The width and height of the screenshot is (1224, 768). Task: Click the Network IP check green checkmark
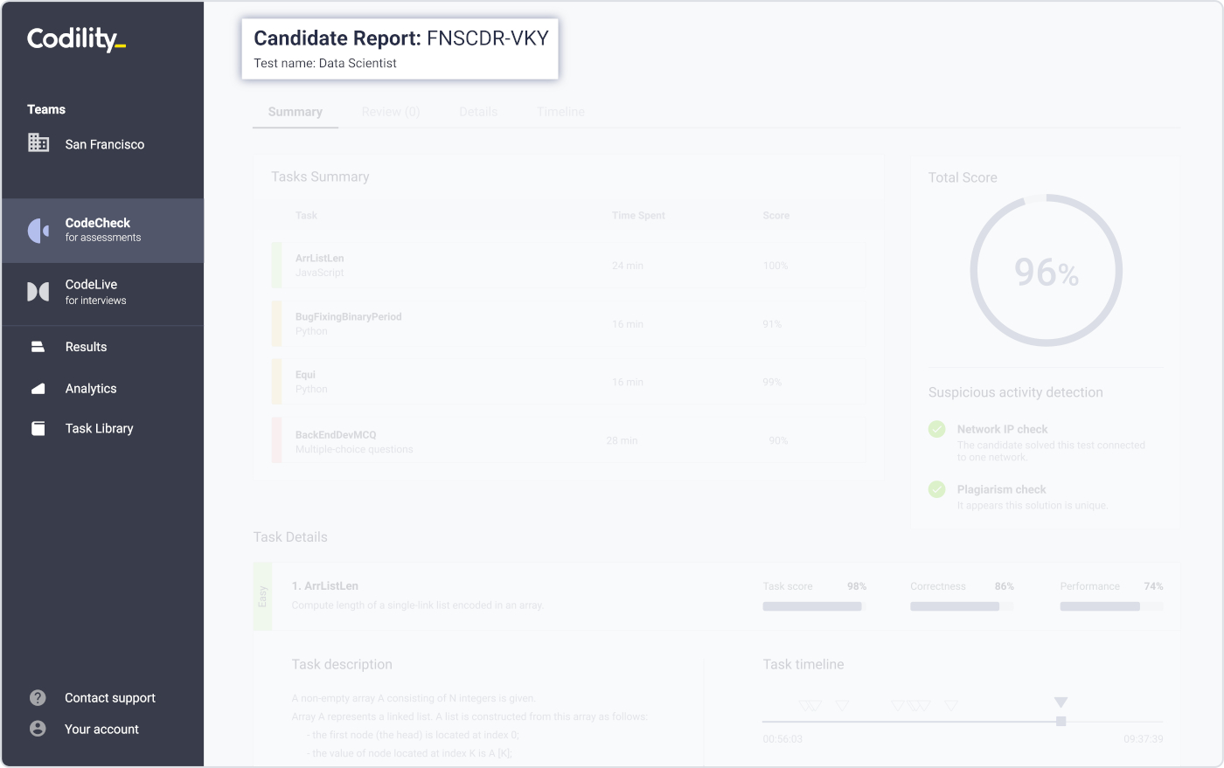tap(937, 429)
